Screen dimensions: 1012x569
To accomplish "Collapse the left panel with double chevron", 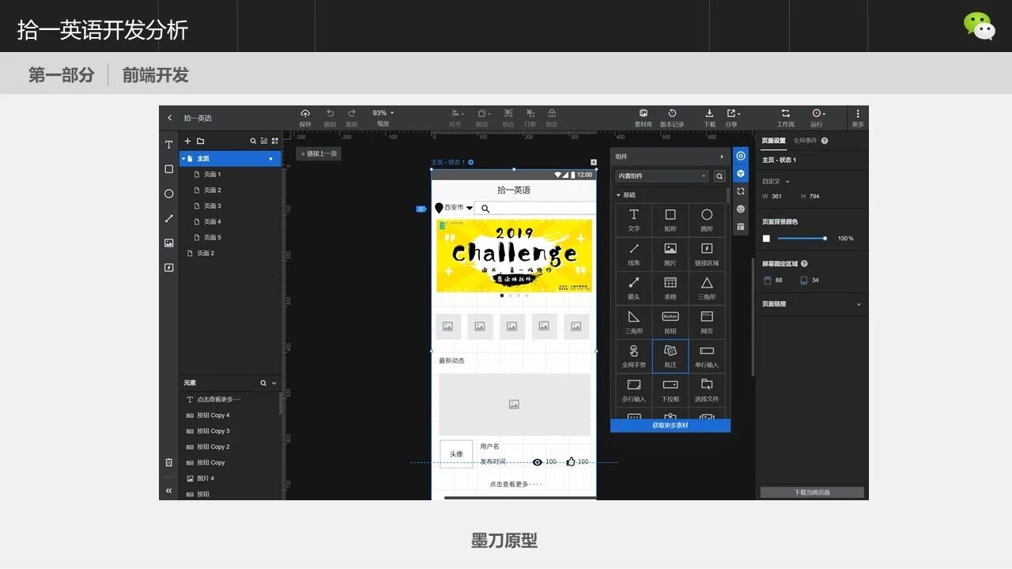I will pyautogui.click(x=168, y=491).
